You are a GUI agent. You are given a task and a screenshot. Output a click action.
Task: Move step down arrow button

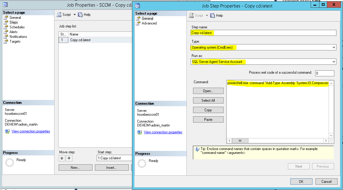pos(69,158)
